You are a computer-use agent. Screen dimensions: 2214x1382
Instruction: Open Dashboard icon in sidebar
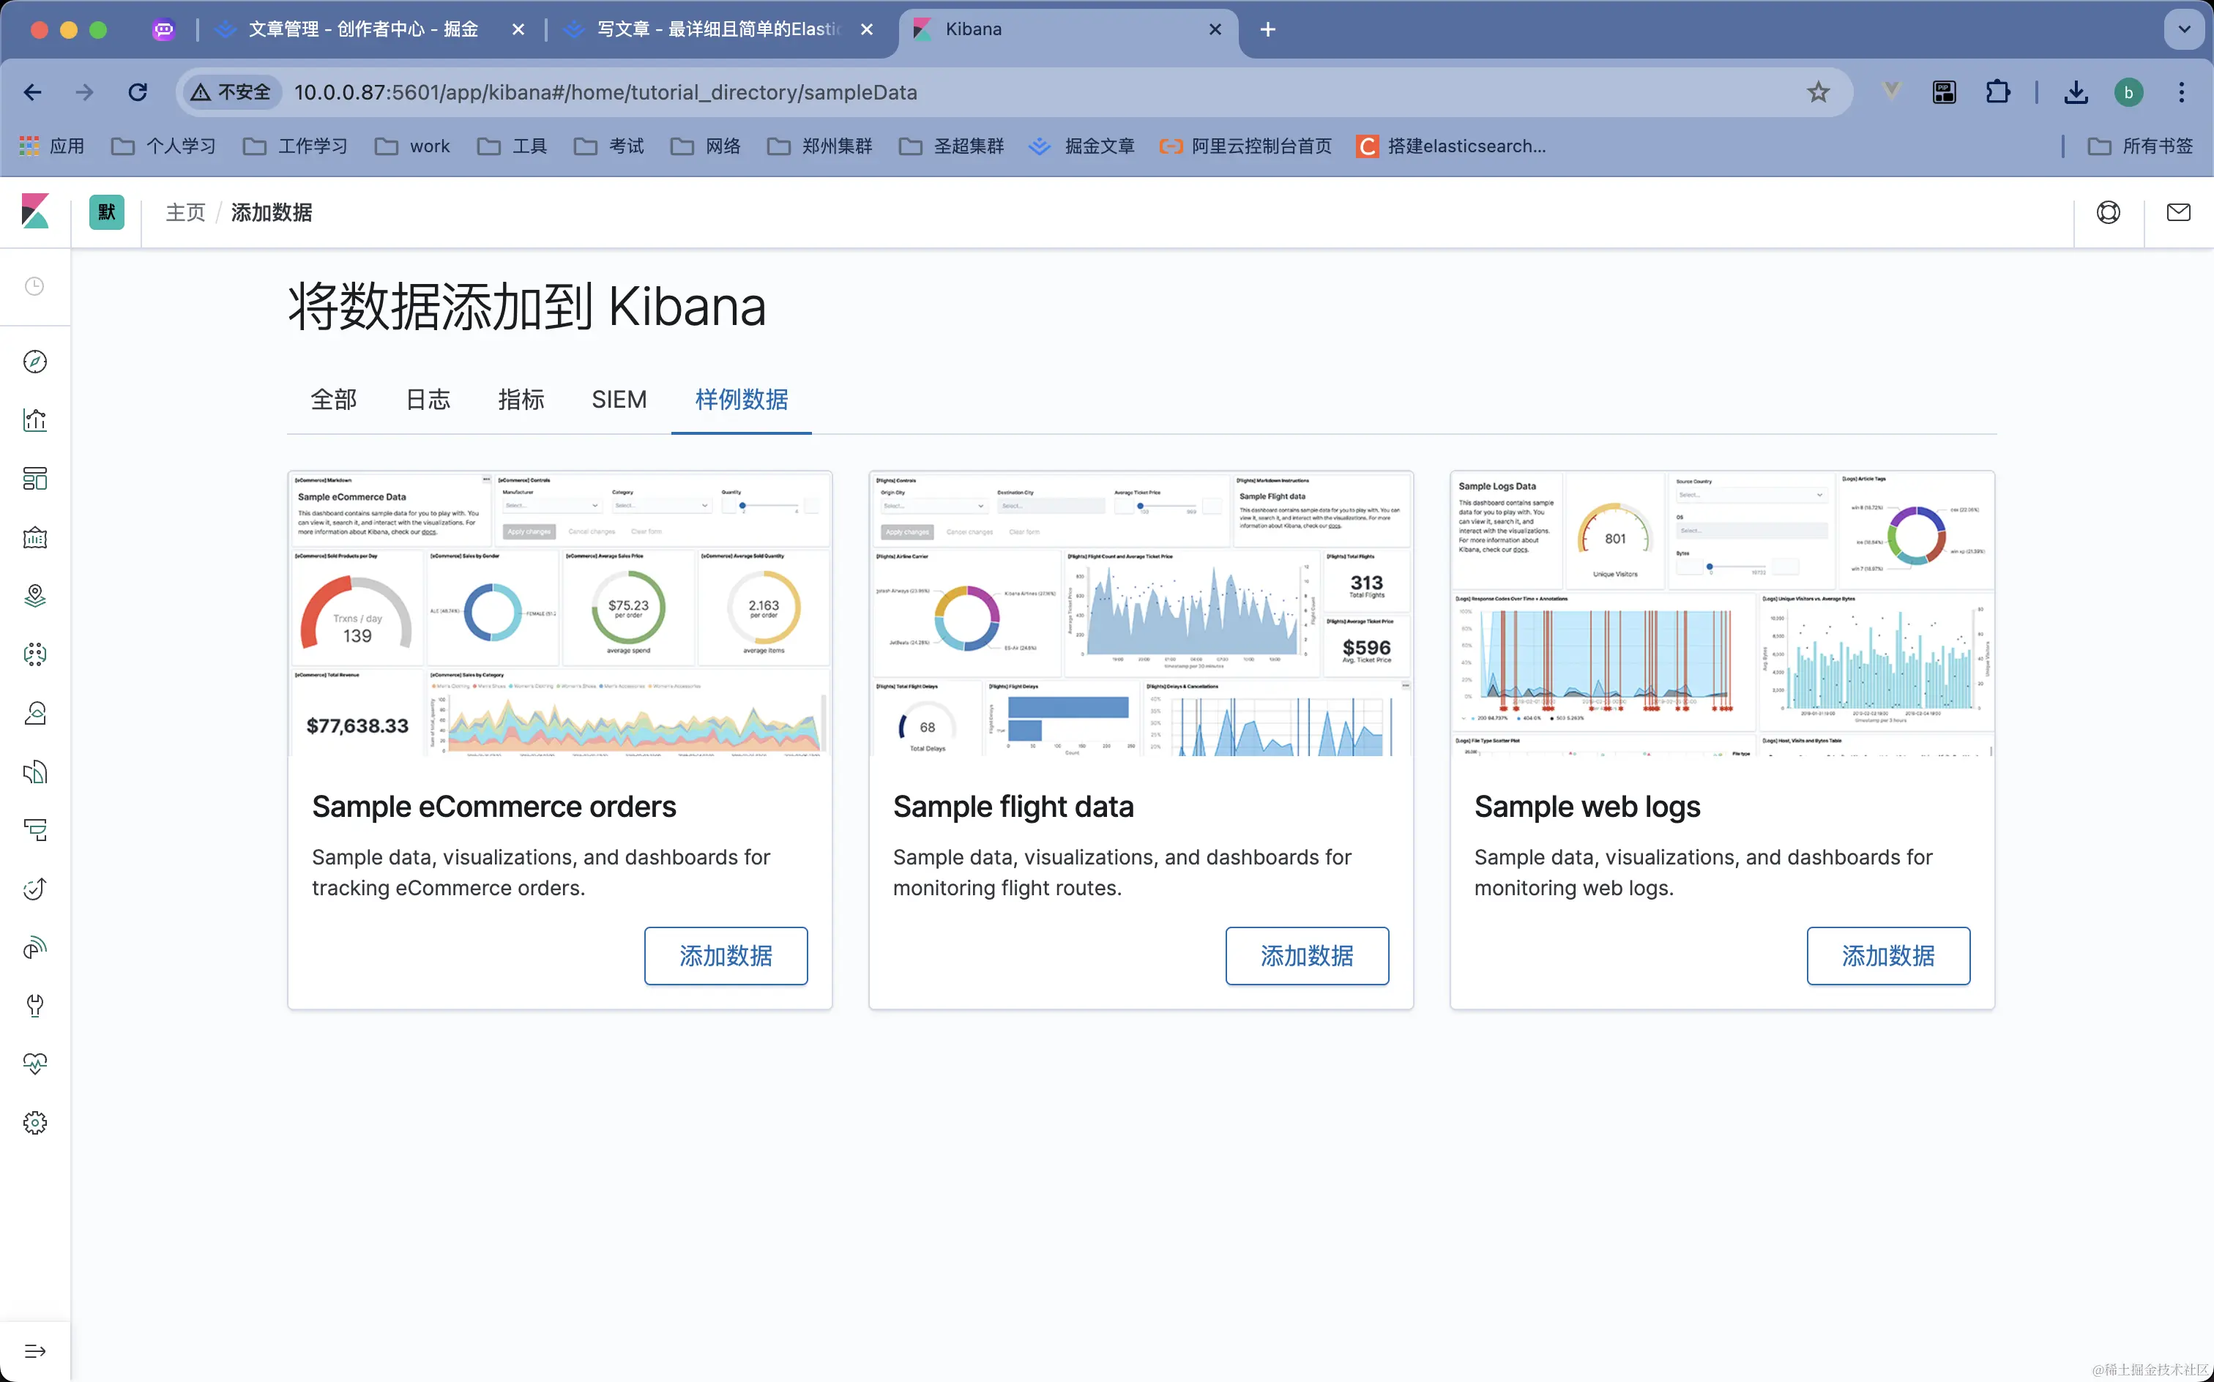(34, 479)
